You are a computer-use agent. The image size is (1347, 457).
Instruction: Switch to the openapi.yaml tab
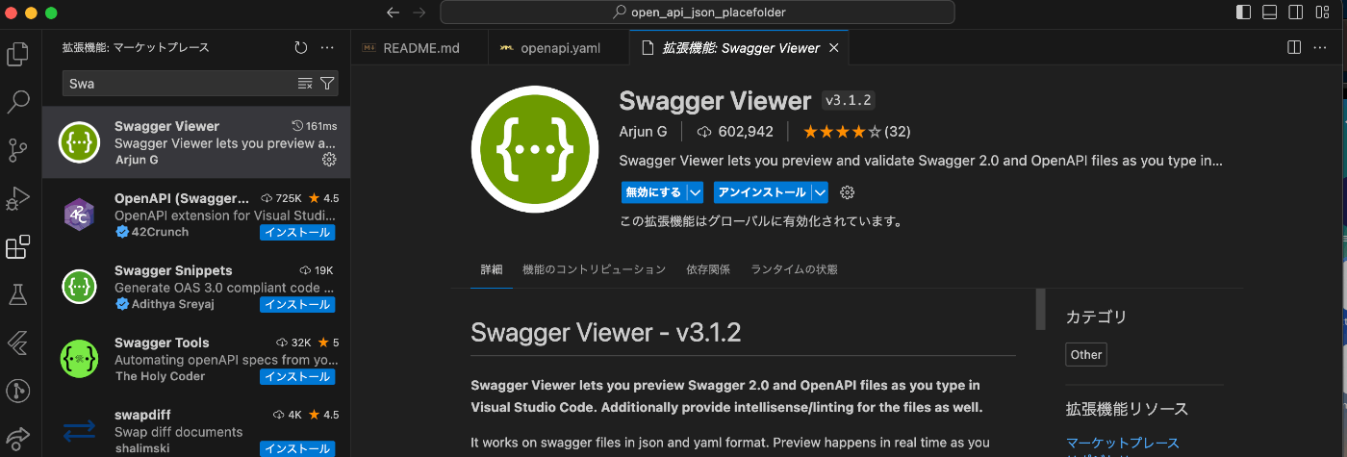[x=558, y=48]
